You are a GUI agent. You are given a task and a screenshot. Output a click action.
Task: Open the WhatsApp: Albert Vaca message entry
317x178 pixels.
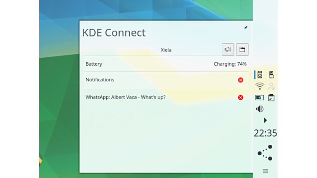(126, 97)
